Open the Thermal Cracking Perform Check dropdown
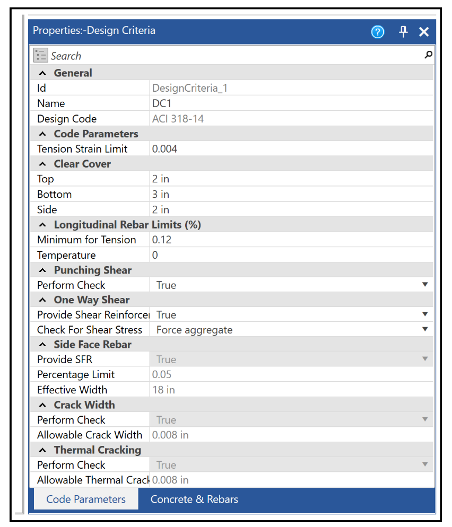452x527 pixels. coord(425,464)
